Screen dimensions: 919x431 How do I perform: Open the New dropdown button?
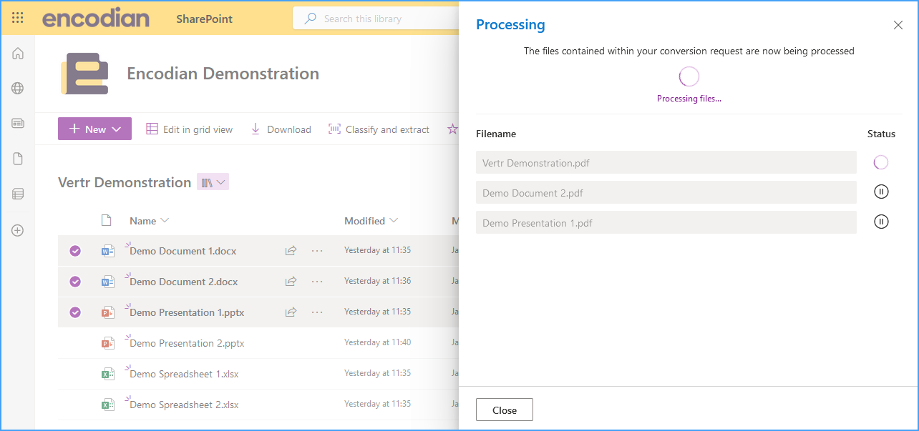click(x=94, y=129)
